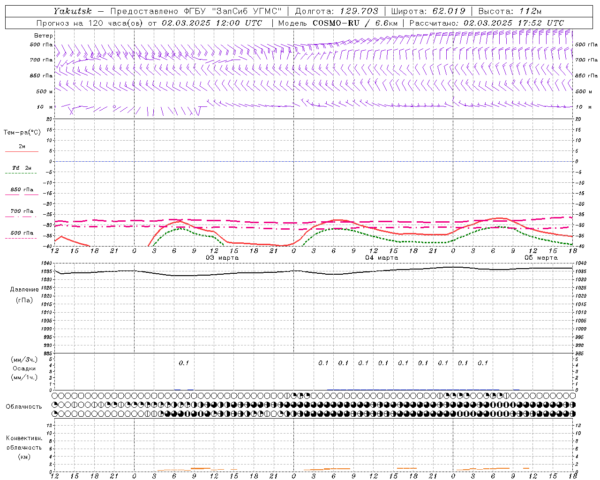
Task: Click the 'Высота: 112м' elevation value
Action: tap(510, 11)
